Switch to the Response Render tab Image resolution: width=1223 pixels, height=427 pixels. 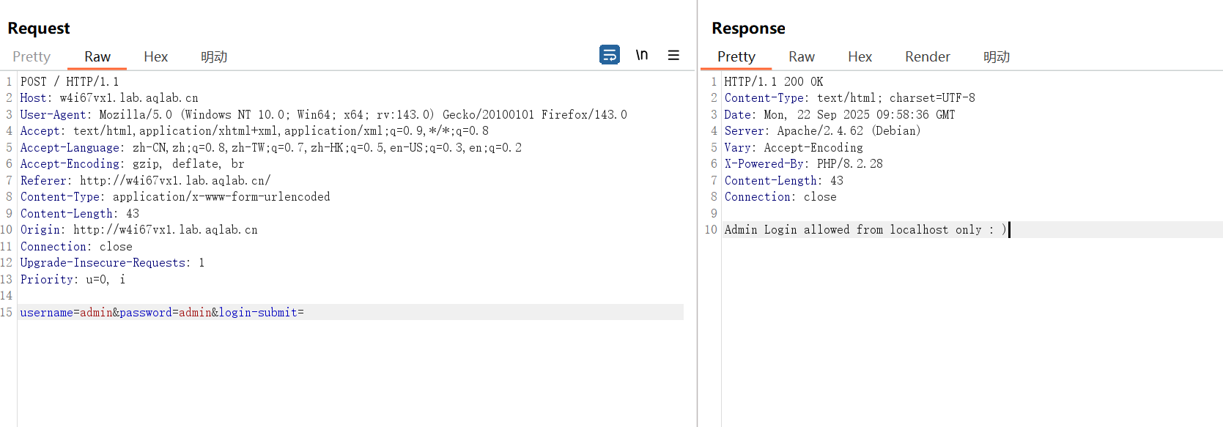pyautogui.click(x=927, y=56)
